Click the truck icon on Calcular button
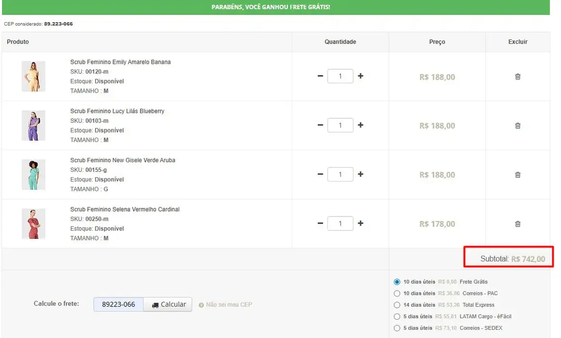Image resolution: width=561 pixels, height=338 pixels. pyautogui.click(x=155, y=304)
